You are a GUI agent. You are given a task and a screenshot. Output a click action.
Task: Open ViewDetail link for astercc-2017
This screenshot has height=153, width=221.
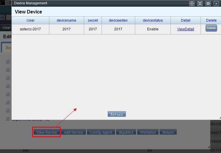click(185, 29)
